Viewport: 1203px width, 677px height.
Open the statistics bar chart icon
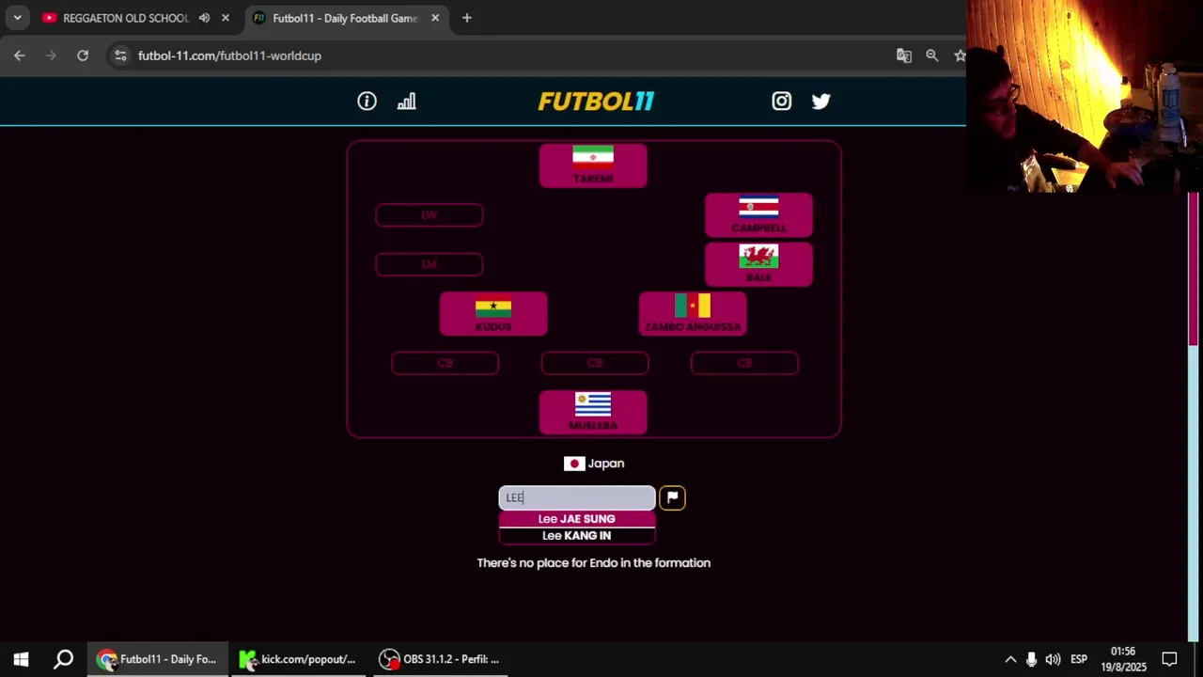406,102
